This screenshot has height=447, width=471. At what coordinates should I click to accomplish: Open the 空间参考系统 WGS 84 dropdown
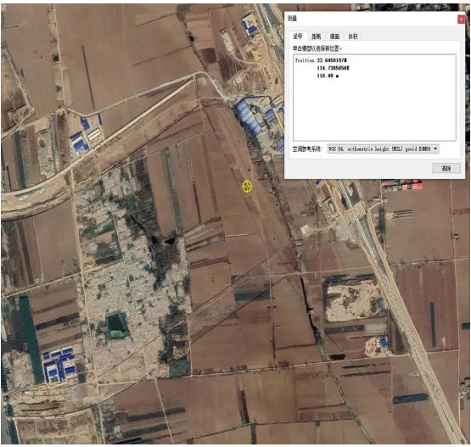coord(383,149)
